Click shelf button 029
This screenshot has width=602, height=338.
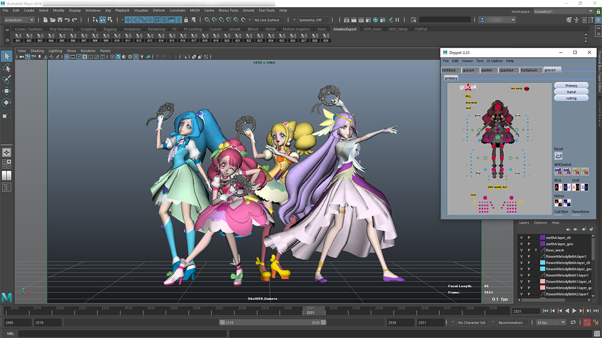(326, 38)
